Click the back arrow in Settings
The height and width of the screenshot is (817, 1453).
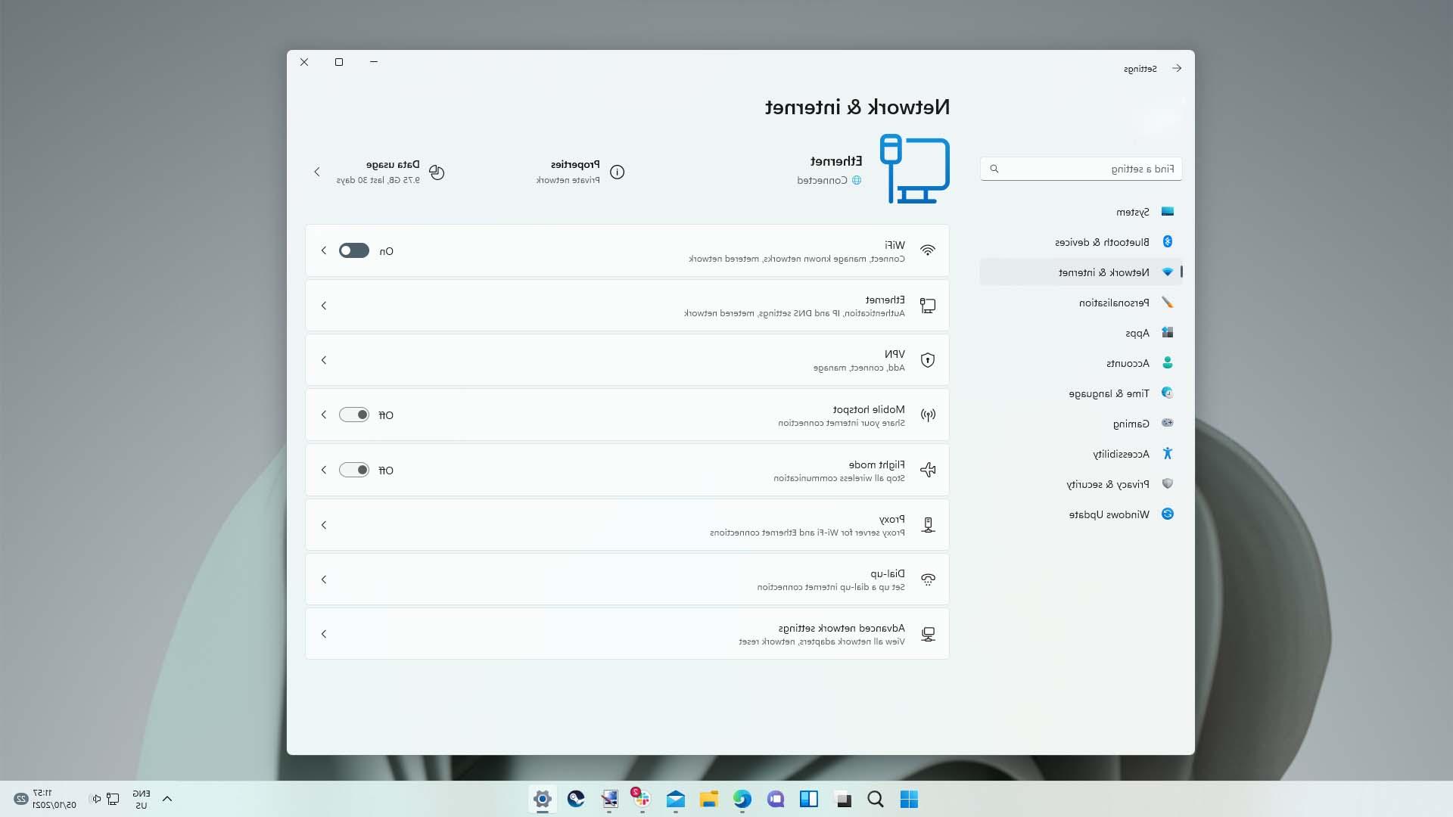click(x=1178, y=67)
